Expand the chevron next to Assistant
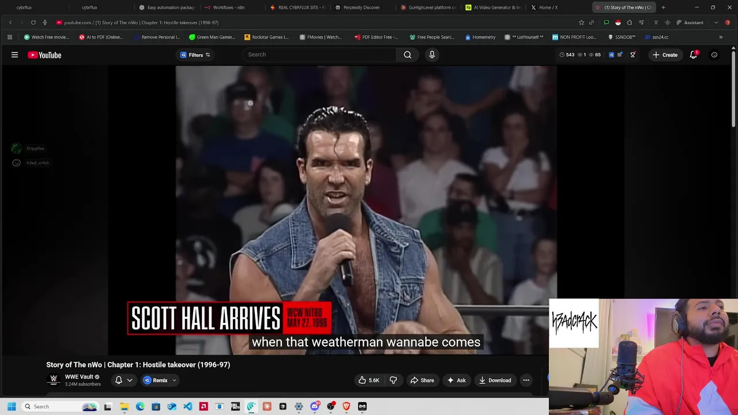This screenshot has width=738, height=415. click(x=716, y=22)
